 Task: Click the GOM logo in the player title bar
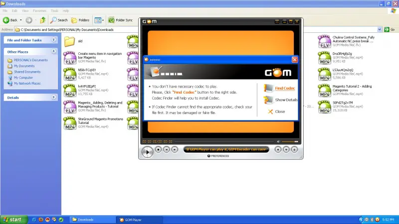point(149,21)
